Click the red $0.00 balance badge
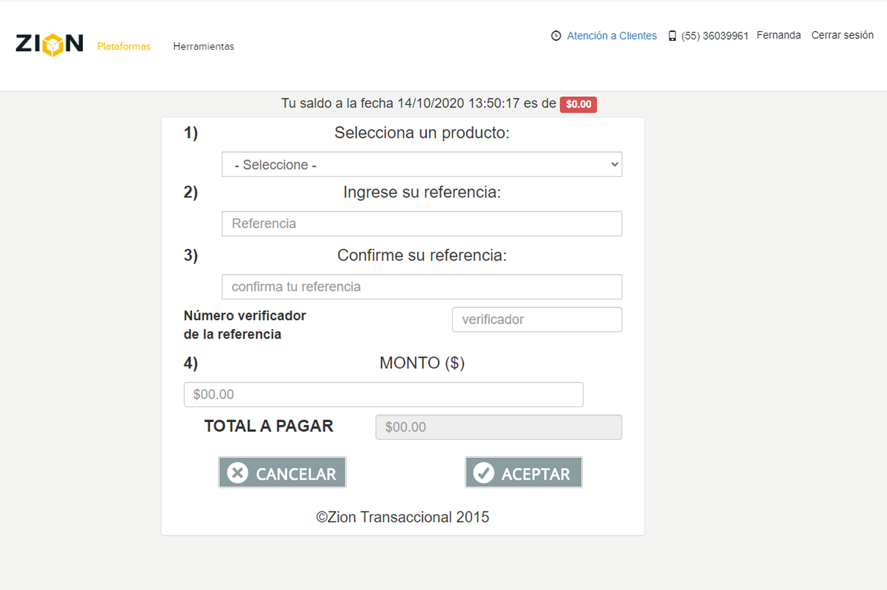Viewport: 887px width, 590px height. pos(578,104)
